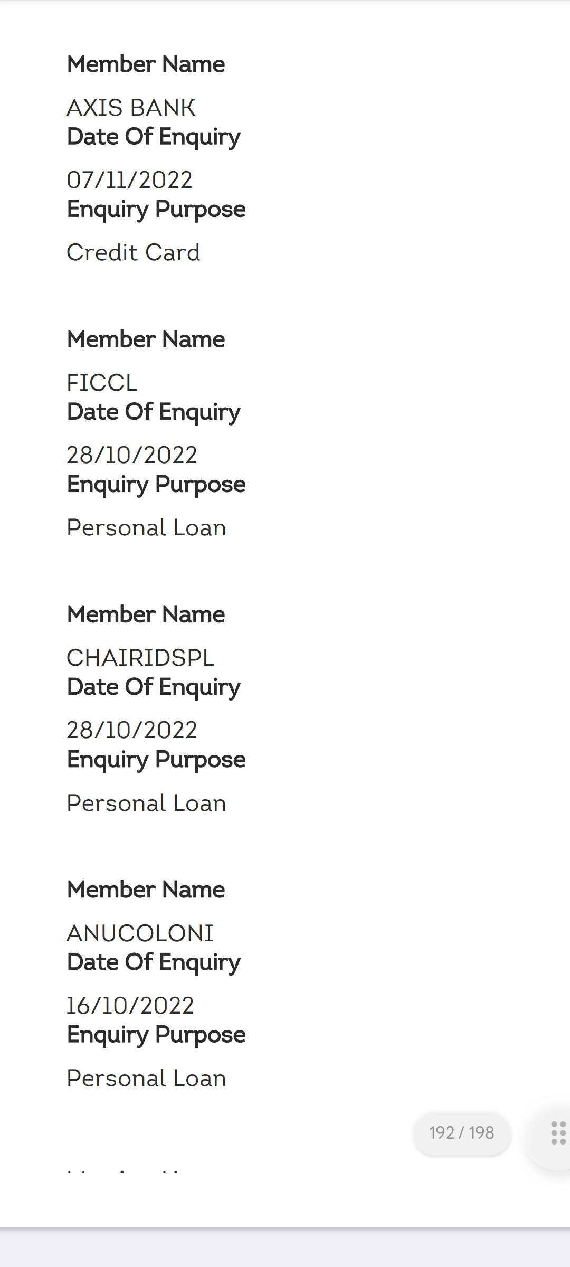Click the 16/10/2022 enquiry date
This screenshot has height=1267, width=570.
130,1006
